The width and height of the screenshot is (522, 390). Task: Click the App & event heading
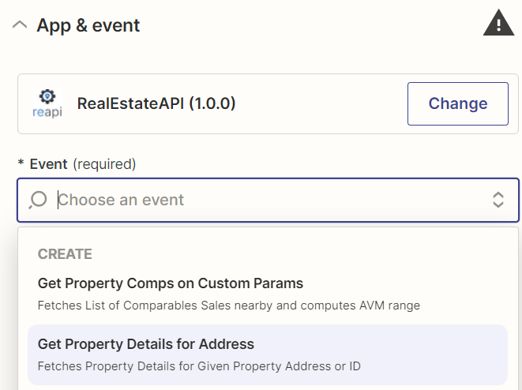pos(88,25)
